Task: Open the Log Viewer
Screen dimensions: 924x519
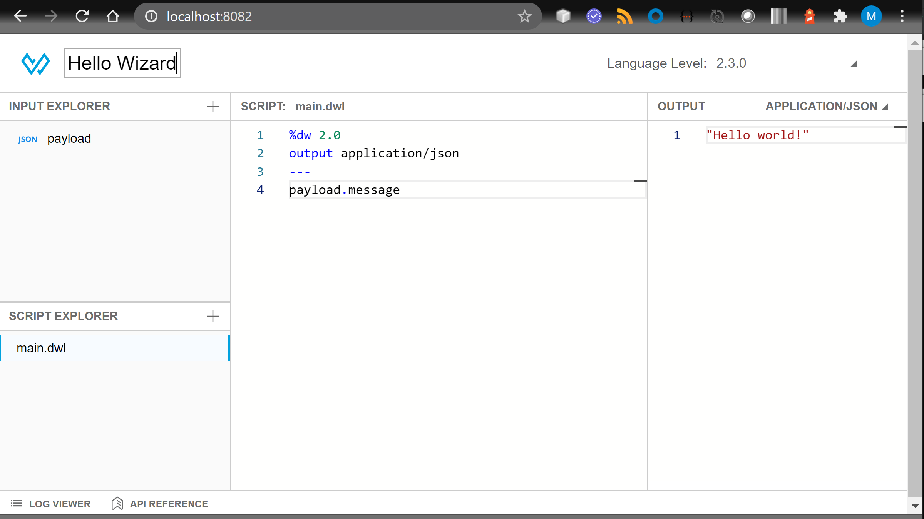Action: tap(51, 504)
